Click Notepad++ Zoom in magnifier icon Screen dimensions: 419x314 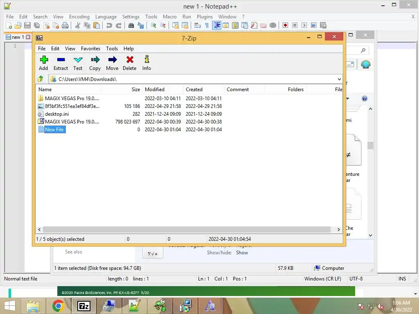153,25
